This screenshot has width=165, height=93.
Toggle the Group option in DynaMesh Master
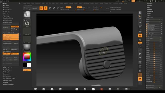[x=13, y=27]
